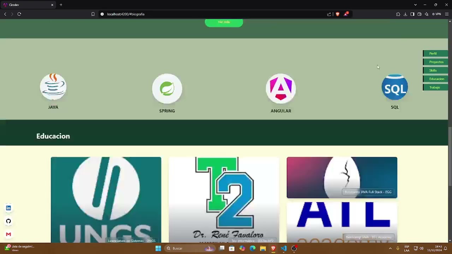Show hidden system tray icons

tap(390, 248)
